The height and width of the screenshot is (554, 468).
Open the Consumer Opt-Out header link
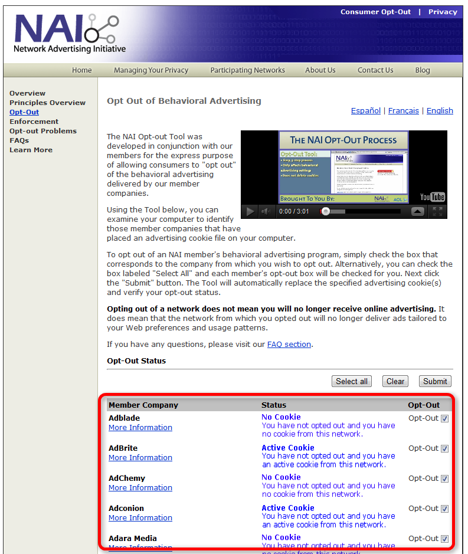coord(375,12)
